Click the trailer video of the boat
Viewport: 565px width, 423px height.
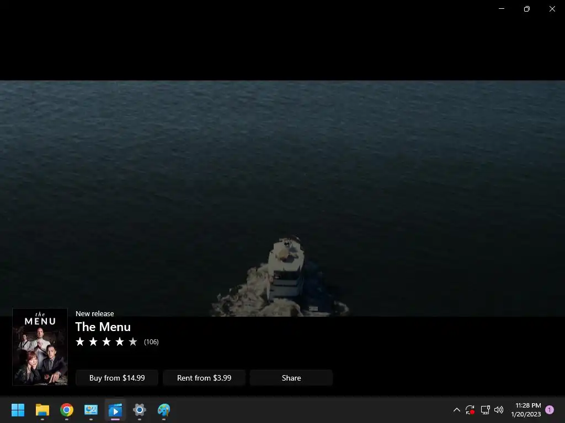(x=282, y=198)
